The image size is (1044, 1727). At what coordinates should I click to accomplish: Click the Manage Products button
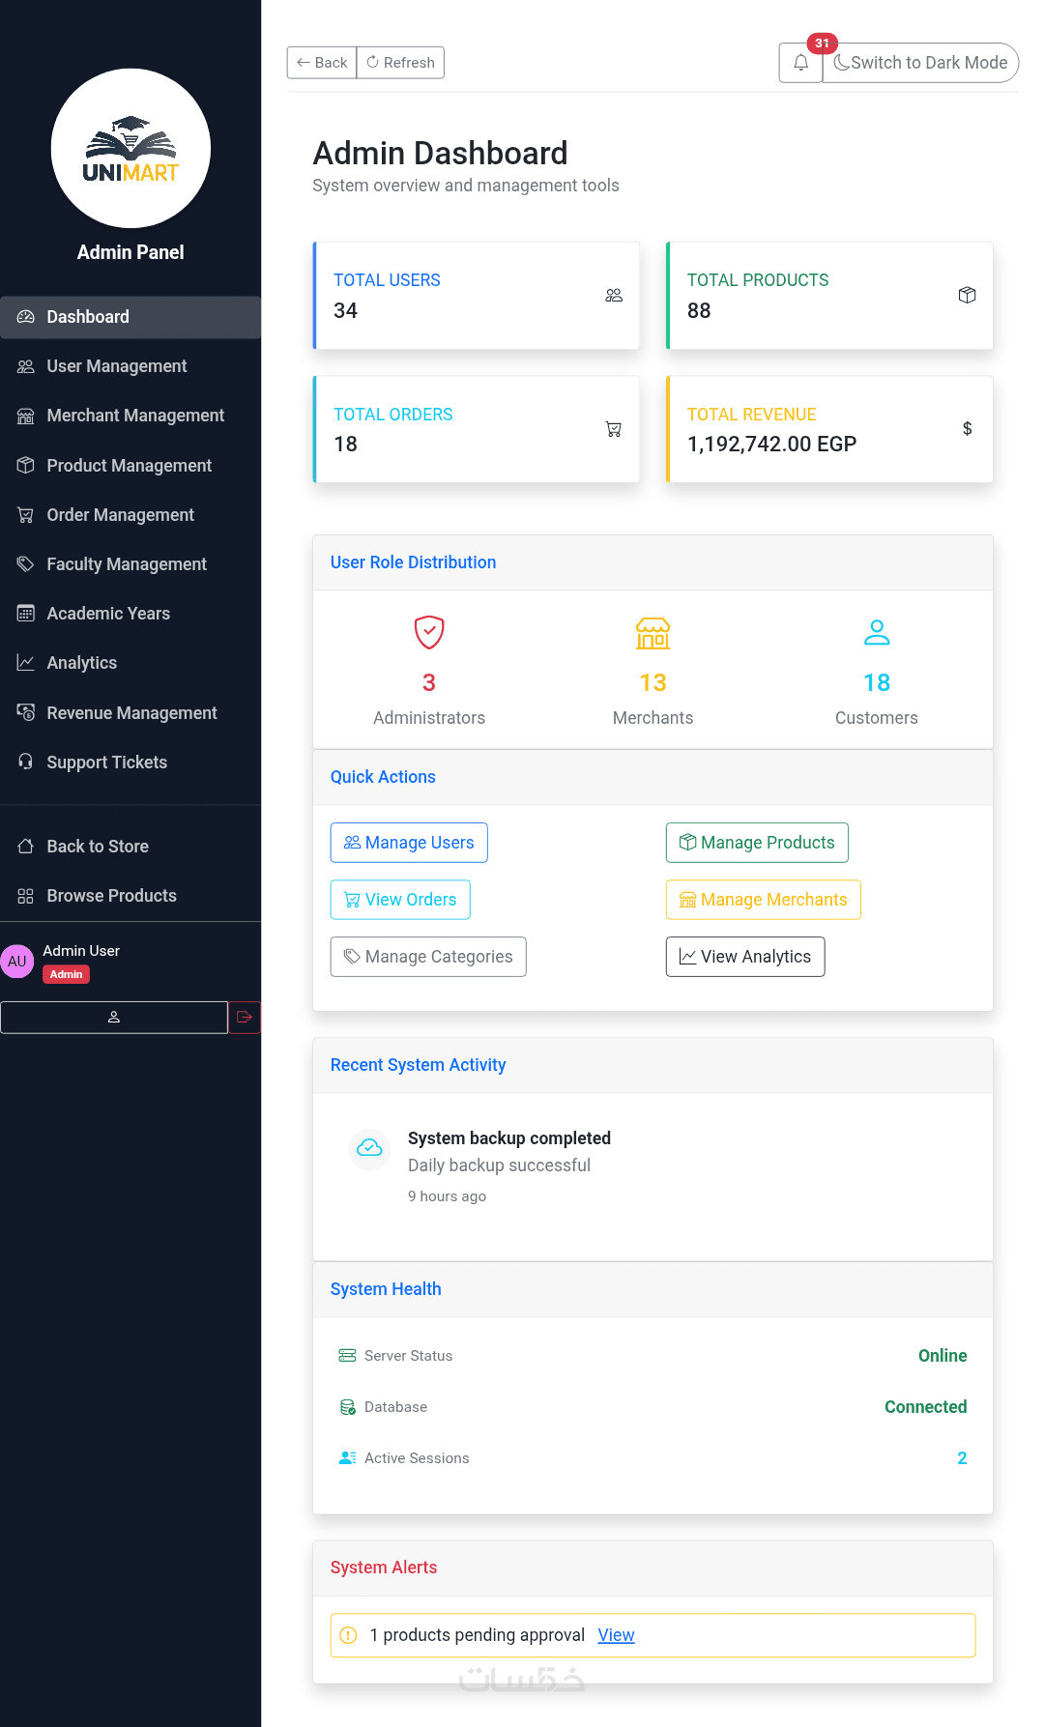[757, 843]
